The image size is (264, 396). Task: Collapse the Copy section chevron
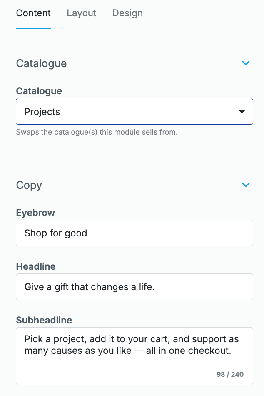[x=246, y=185]
